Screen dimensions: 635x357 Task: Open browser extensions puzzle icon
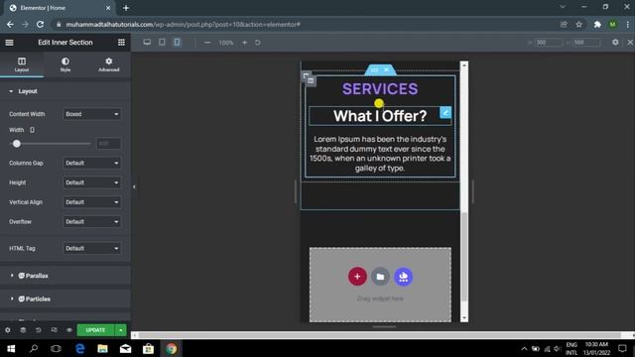pyautogui.click(x=597, y=24)
